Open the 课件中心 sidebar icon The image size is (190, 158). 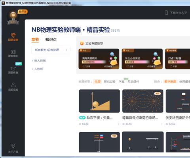click(13, 52)
